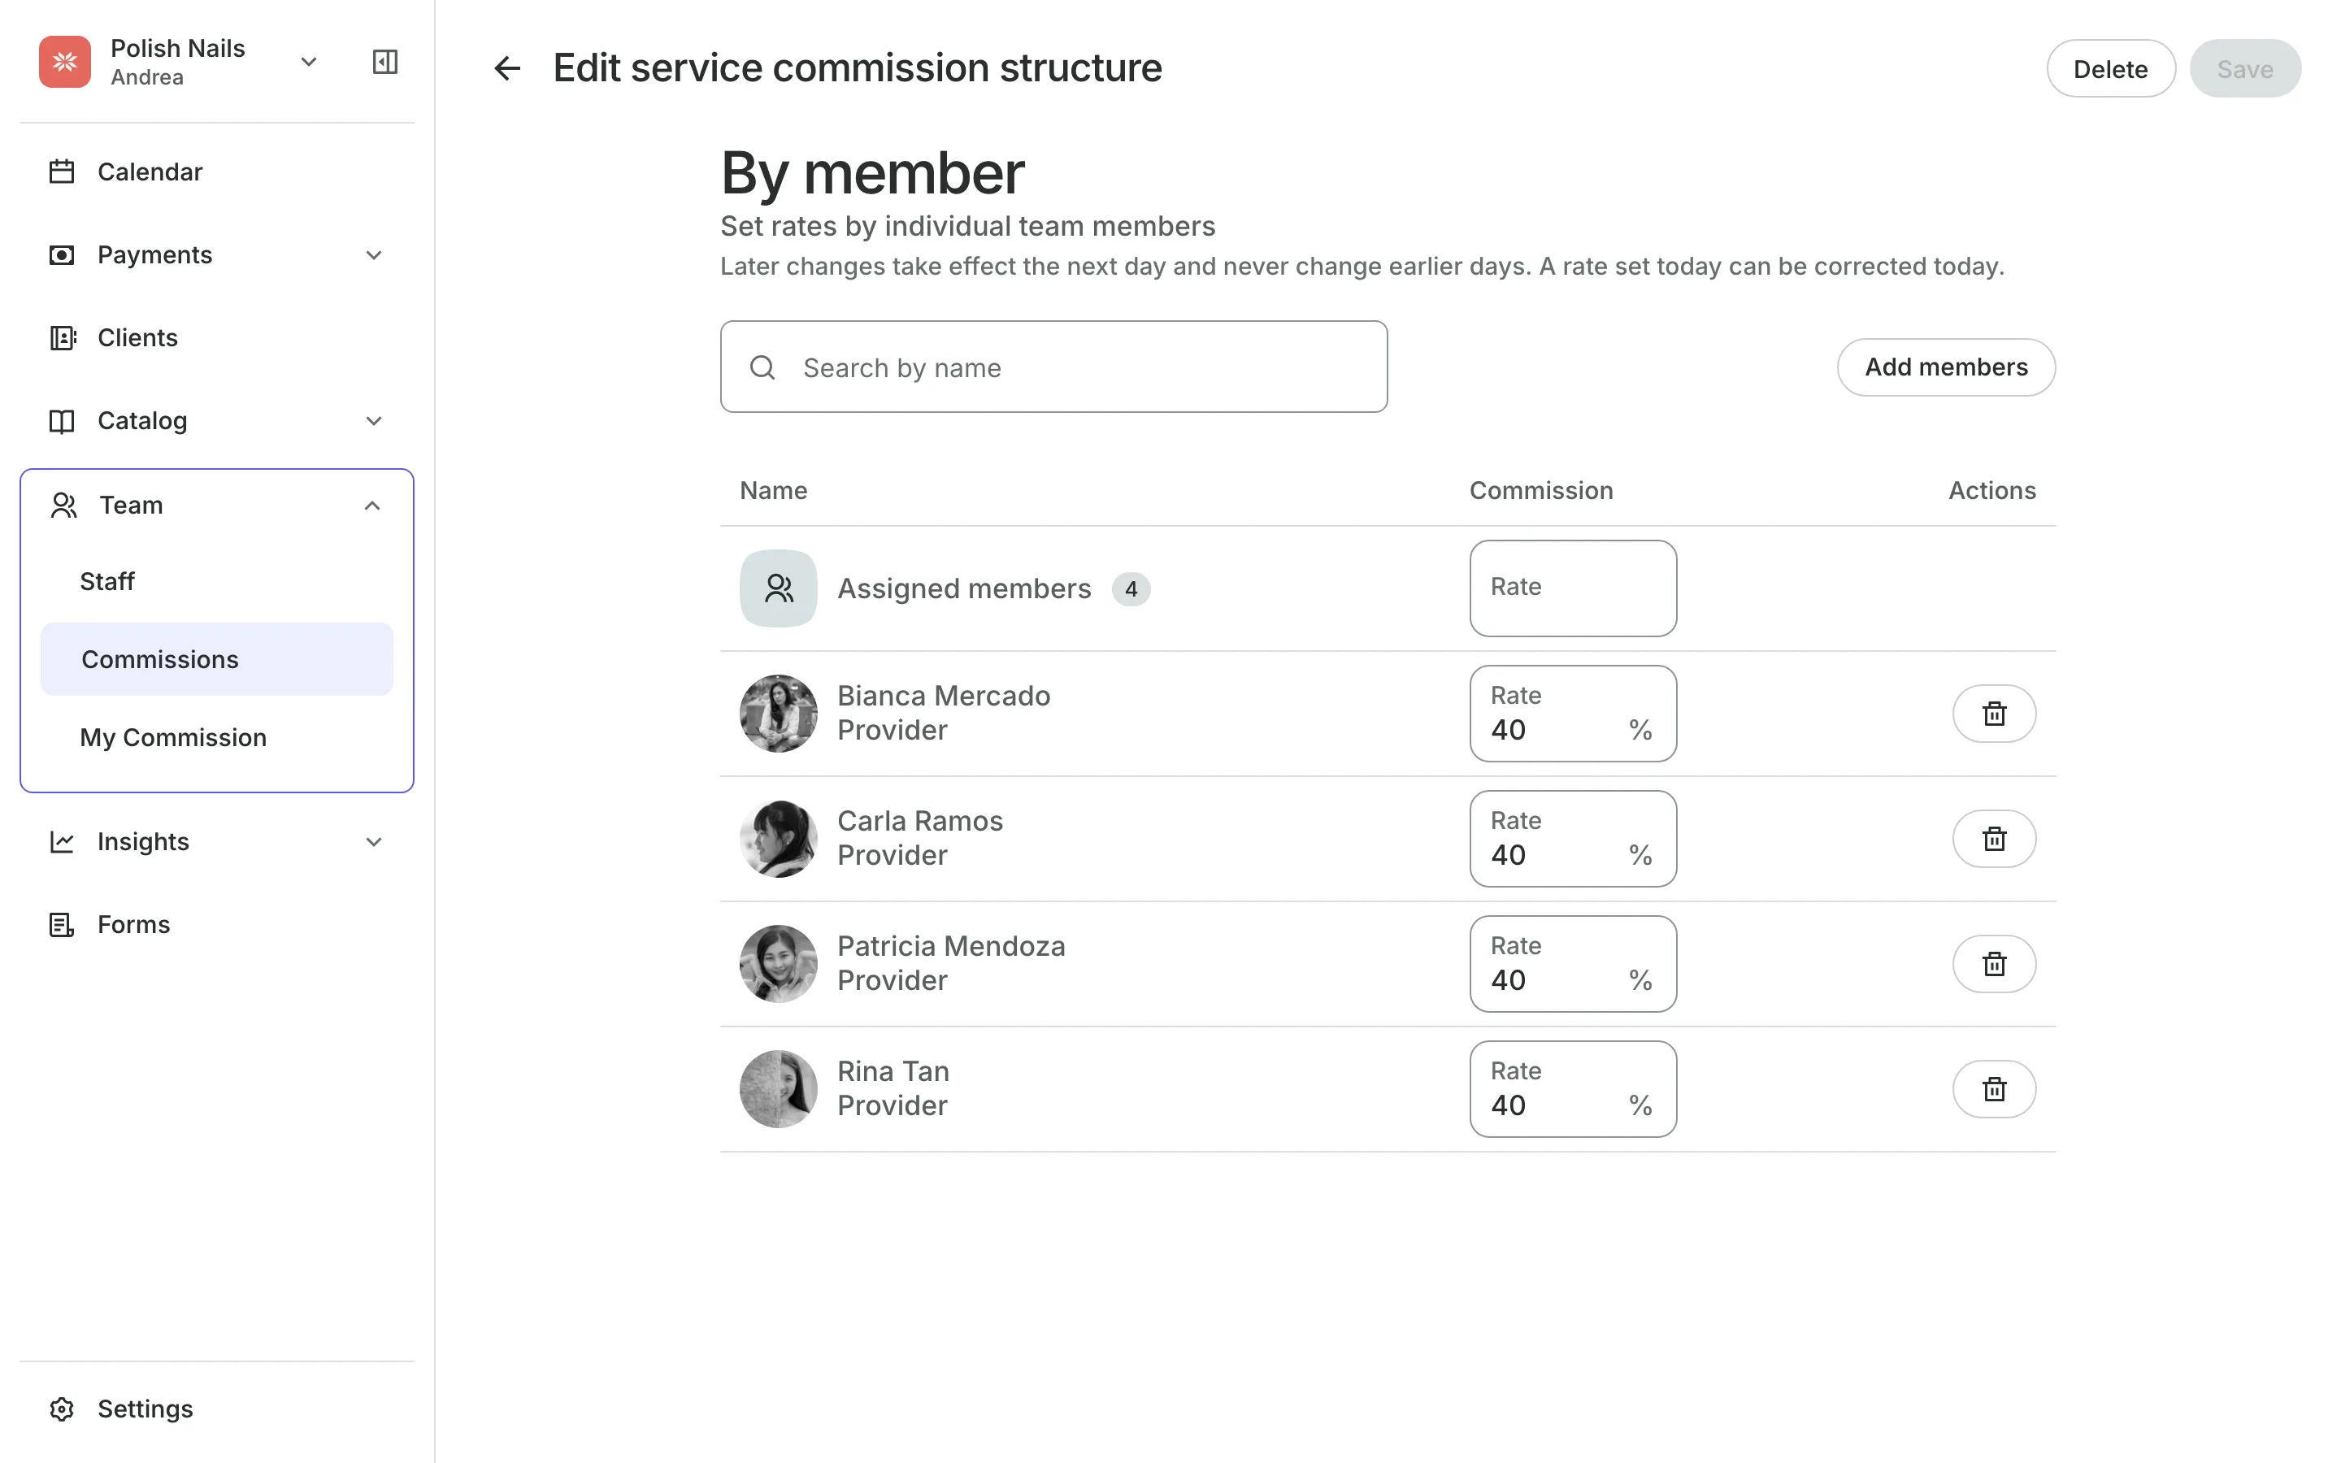Open the Calendar menu item

217,171
